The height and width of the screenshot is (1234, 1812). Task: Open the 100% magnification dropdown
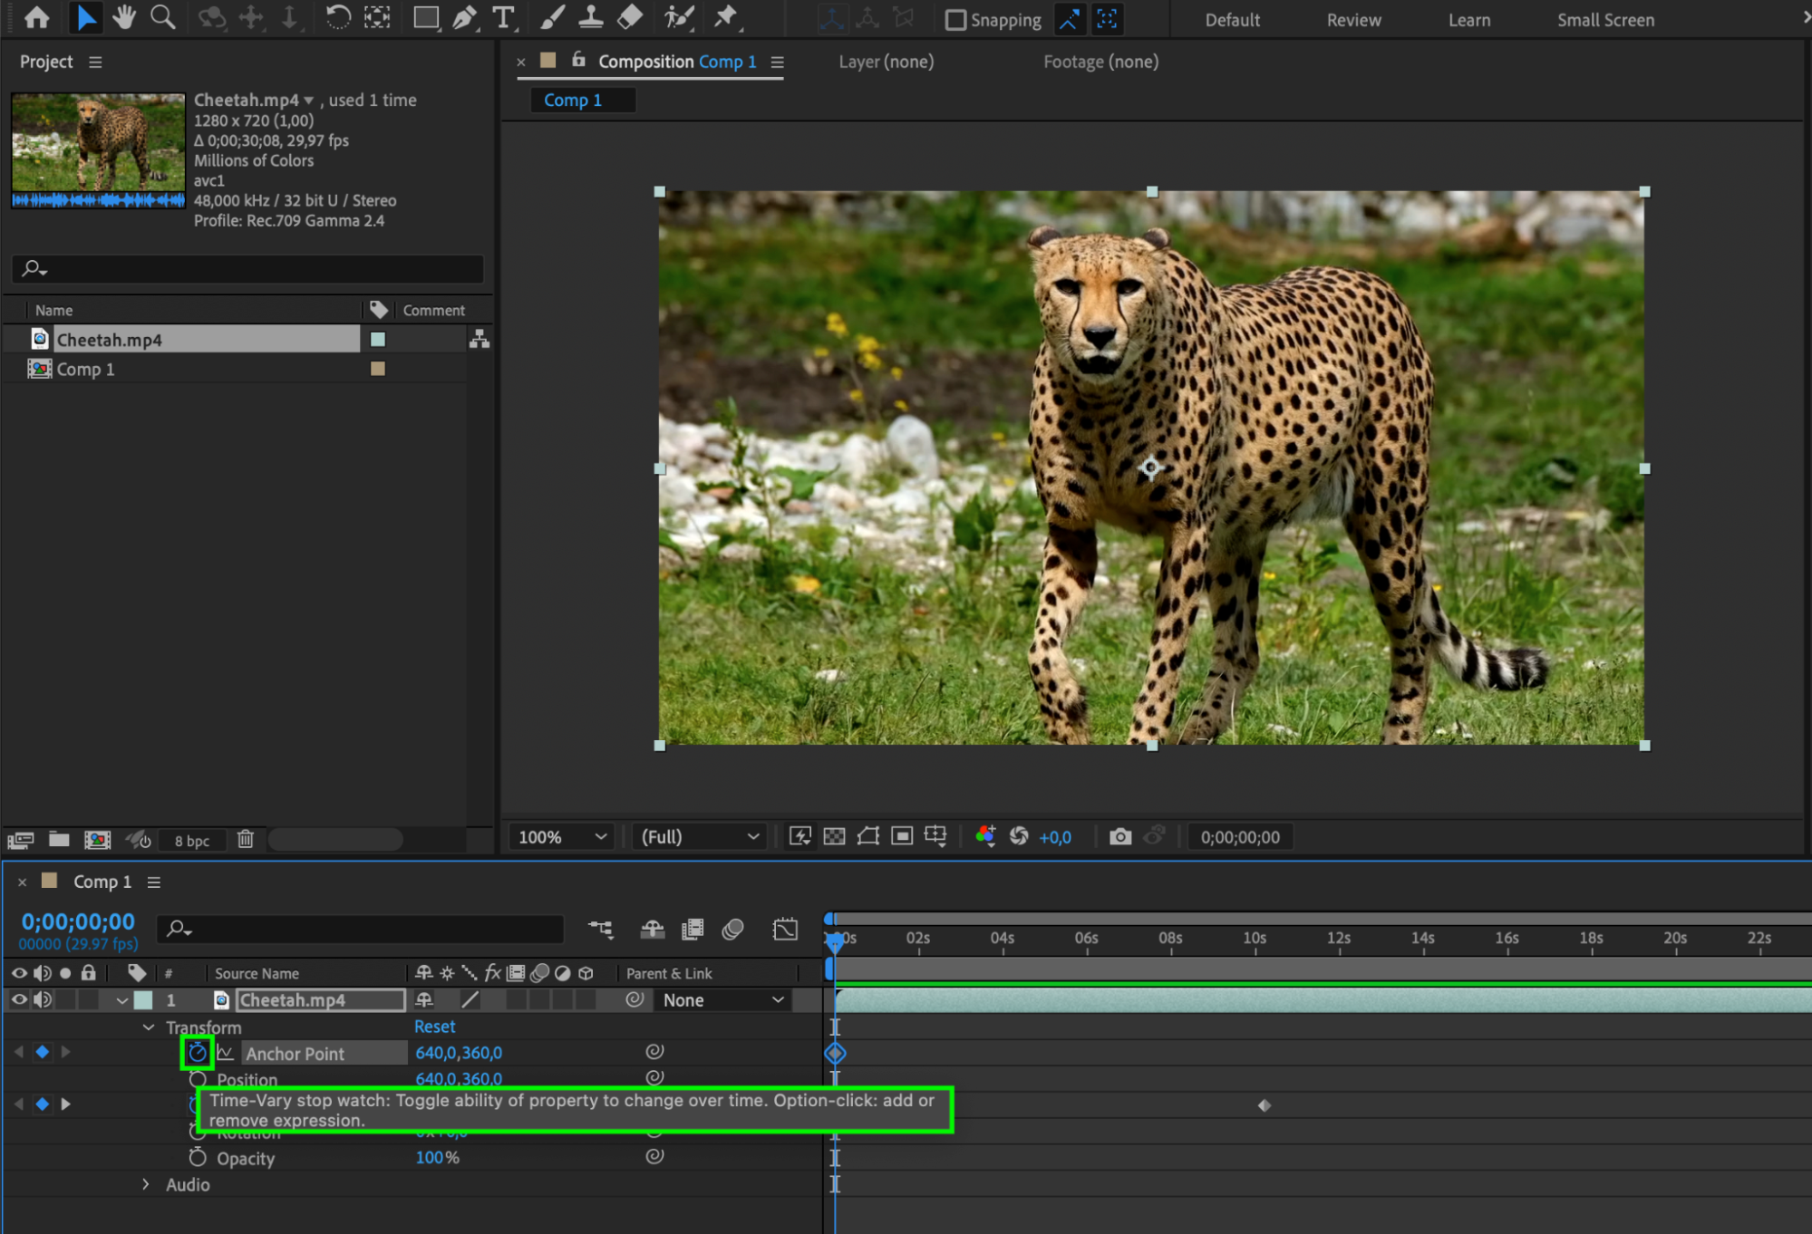tap(561, 836)
